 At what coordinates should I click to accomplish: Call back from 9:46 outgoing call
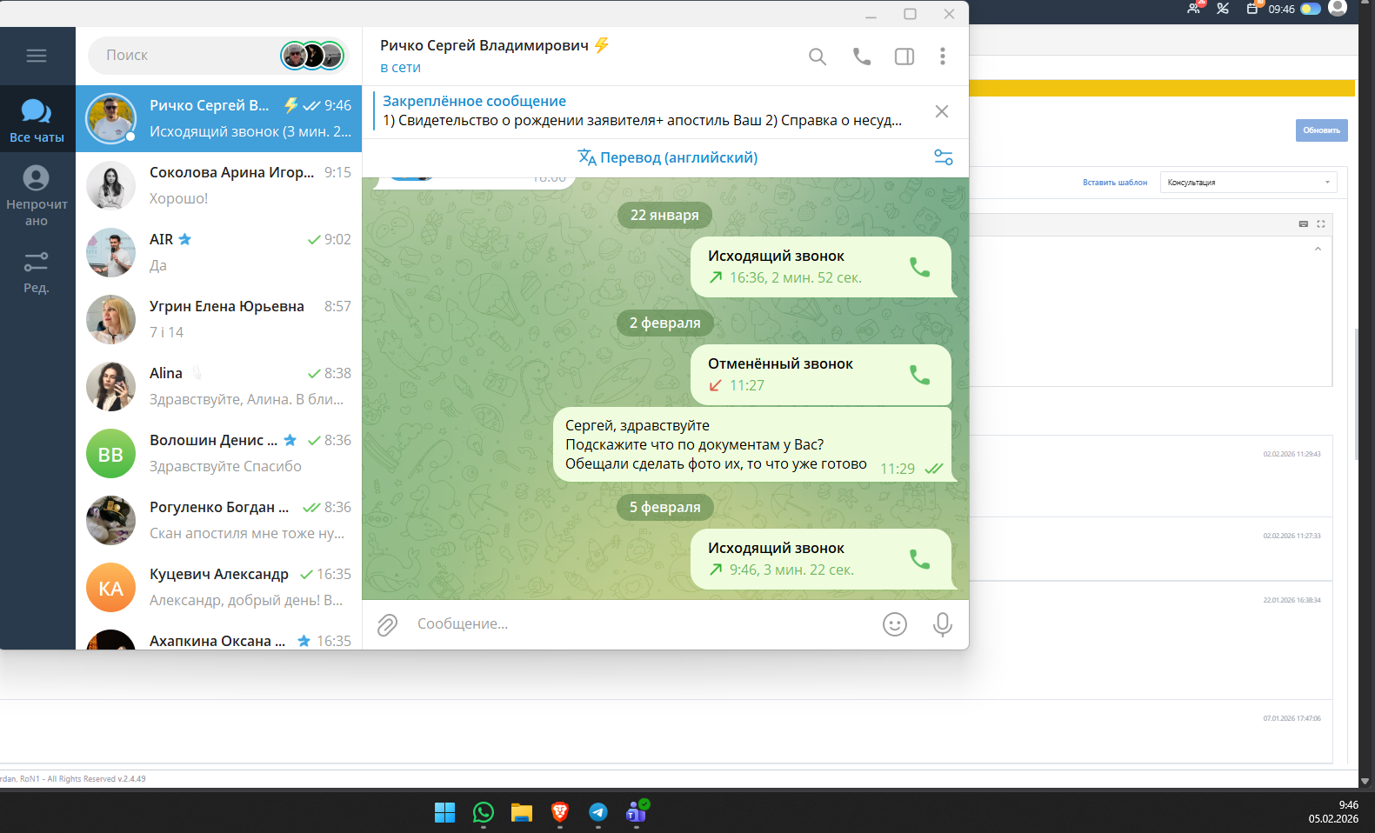click(919, 559)
